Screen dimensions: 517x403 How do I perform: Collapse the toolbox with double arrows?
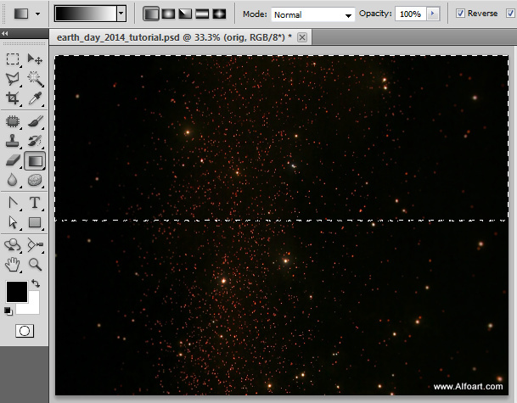pyautogui.click(x=4, y=33)
